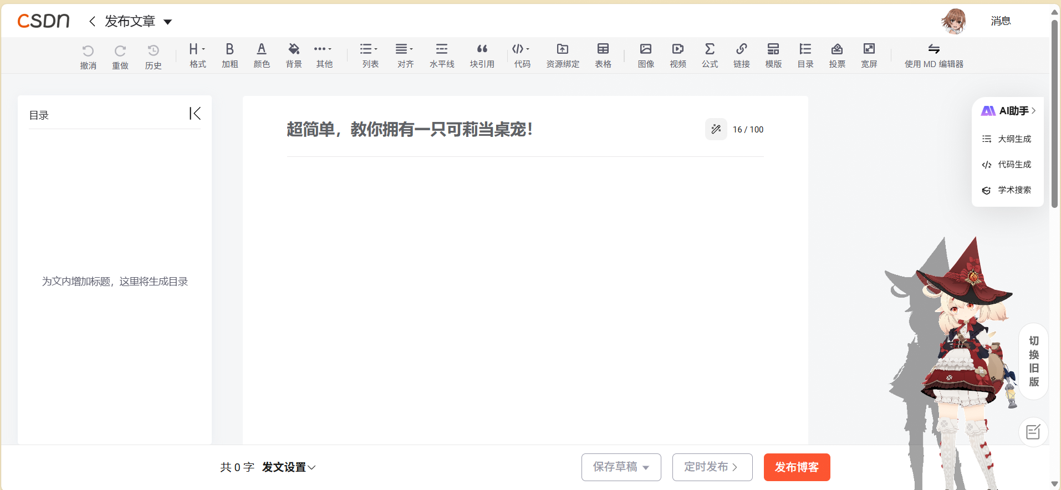Screen dimensions: 1061x490
Task: Click the 定时发布 button
Action: (x=712, y=467)
